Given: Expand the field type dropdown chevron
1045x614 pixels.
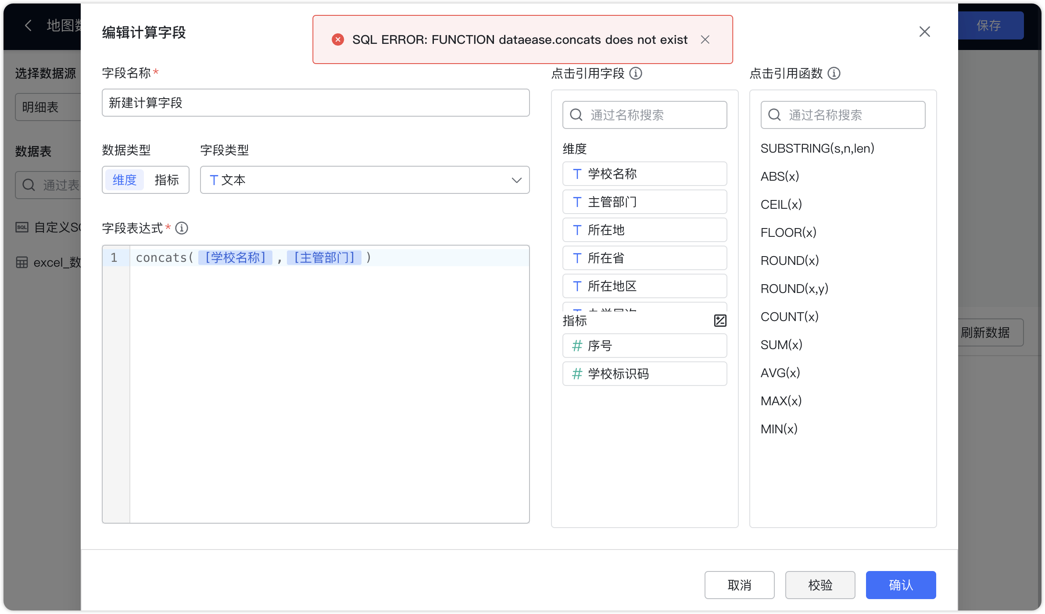Looking at the screenshot, I should 516,180.
